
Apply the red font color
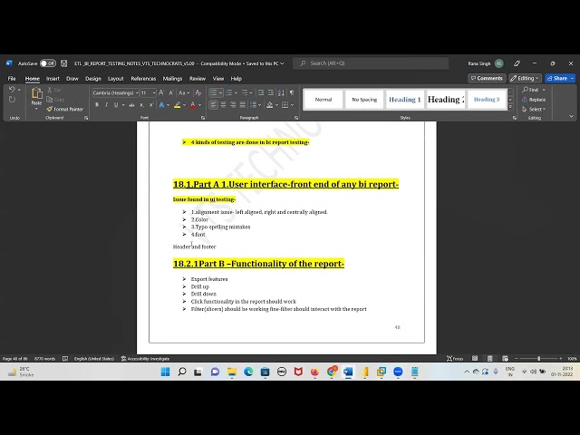pos(193,105)
